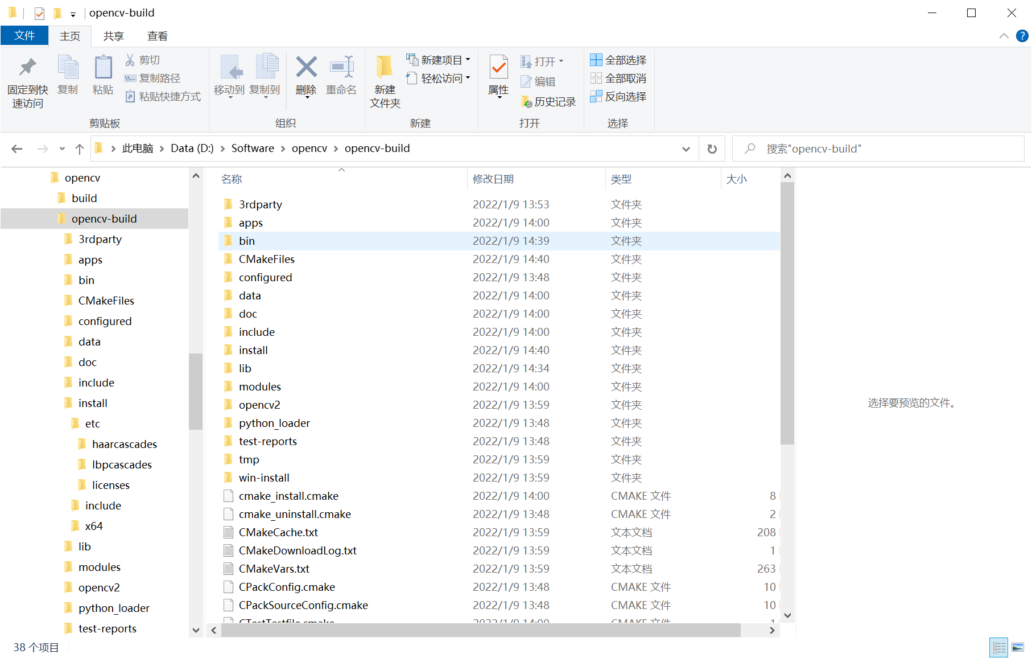Create a New folder (新建文件夹)
Screen dimensions: 1032x658
(x=385, y=81)
